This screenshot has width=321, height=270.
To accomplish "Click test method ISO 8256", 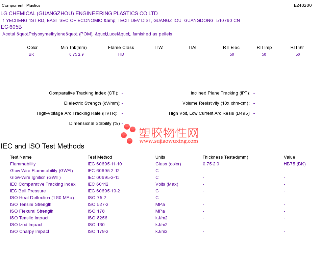I will pos(97,218).
